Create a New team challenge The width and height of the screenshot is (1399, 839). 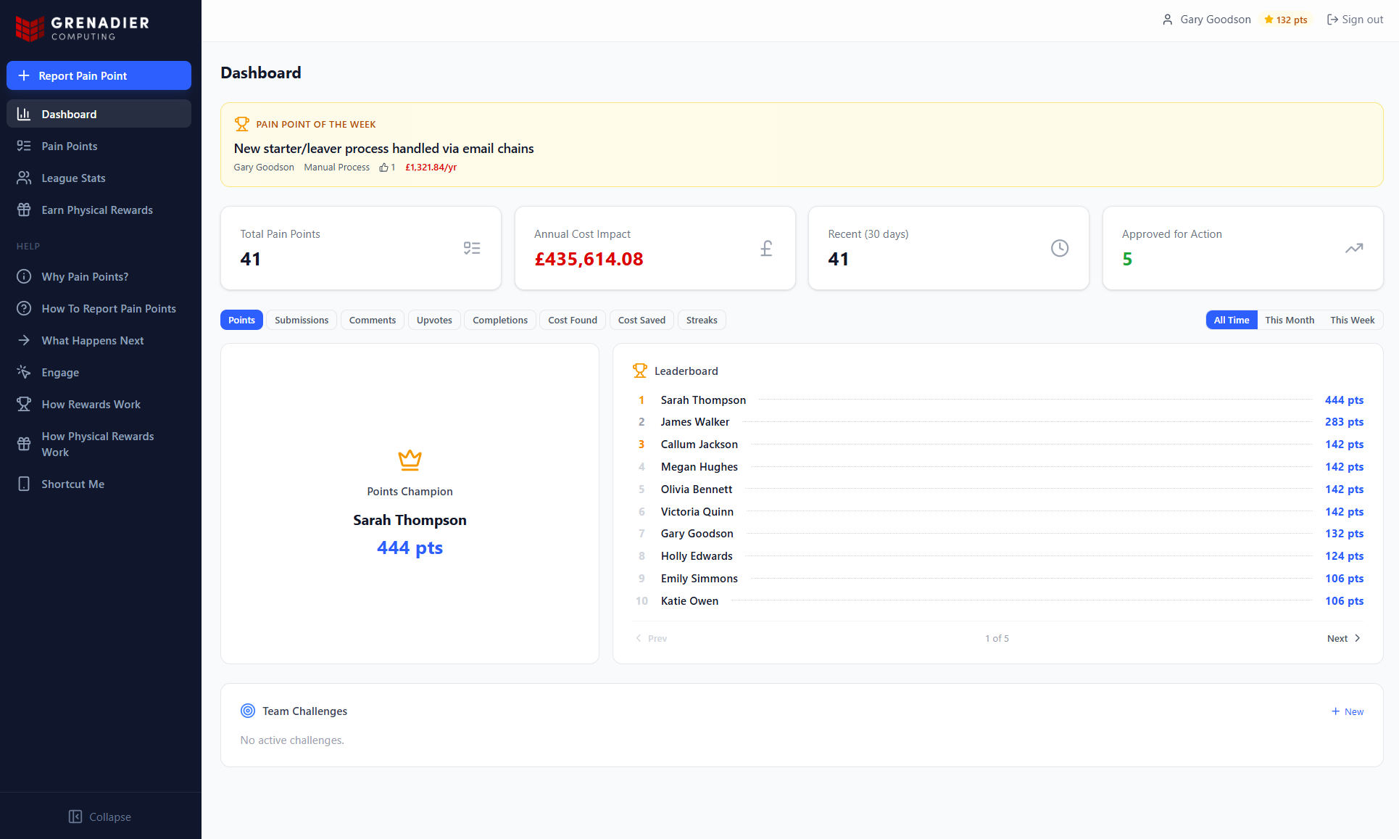pos(1347,711)
